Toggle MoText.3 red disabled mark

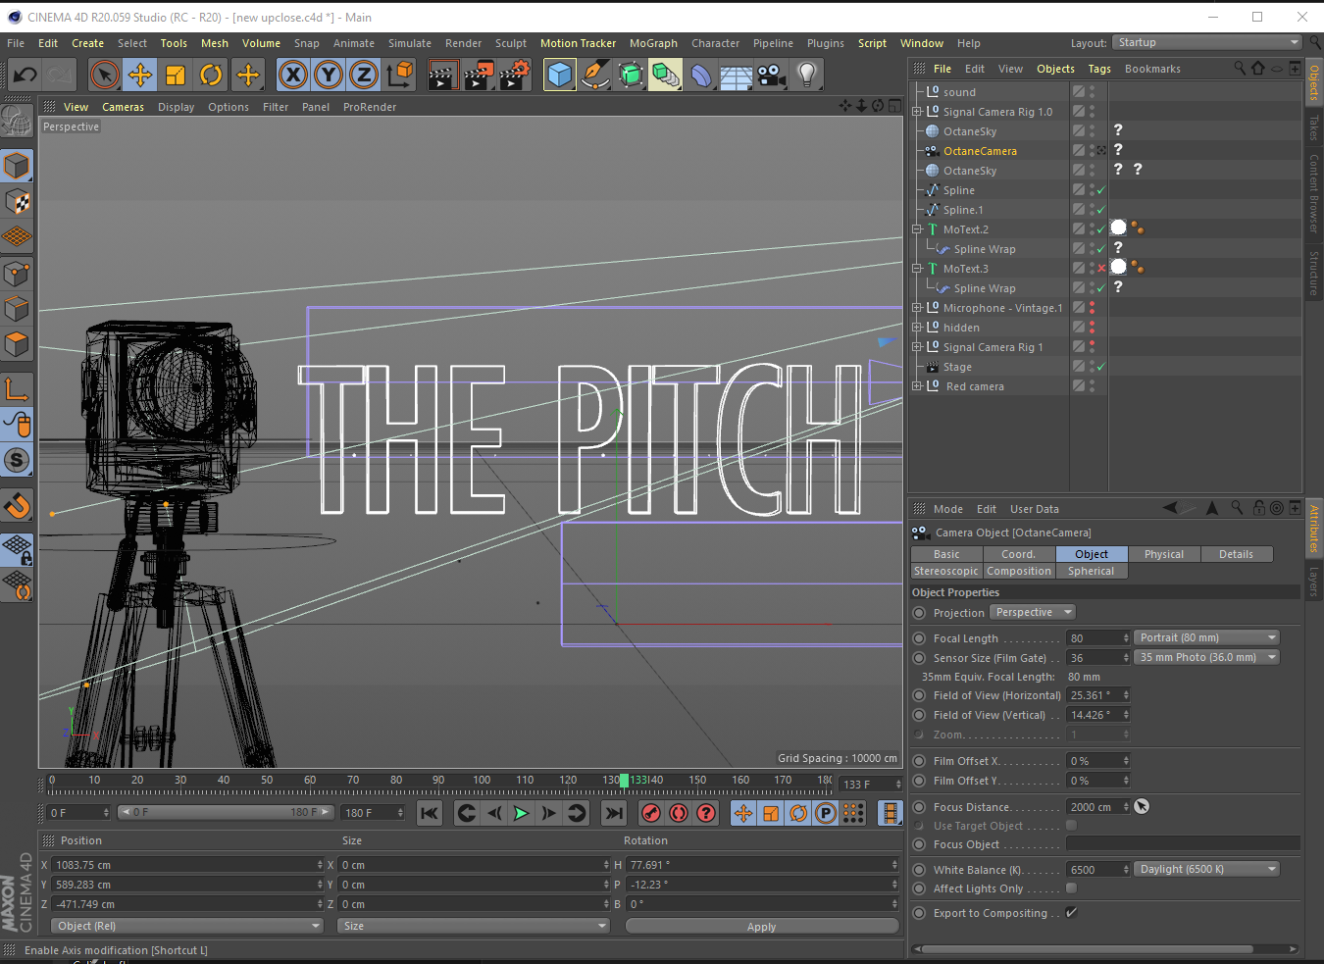(1101, 269)
